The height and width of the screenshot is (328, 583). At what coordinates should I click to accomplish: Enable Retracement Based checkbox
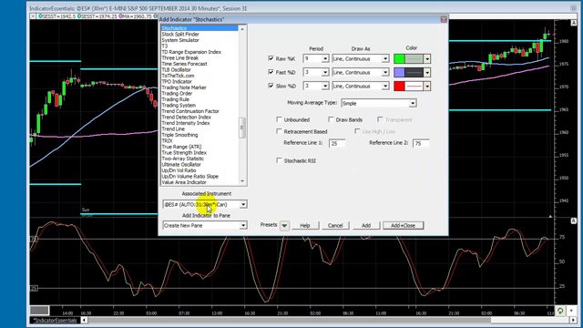[279, 131]
